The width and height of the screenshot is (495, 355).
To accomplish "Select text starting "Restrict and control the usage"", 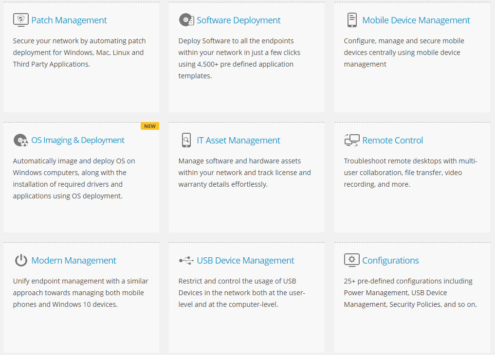I will coord(241,293).
